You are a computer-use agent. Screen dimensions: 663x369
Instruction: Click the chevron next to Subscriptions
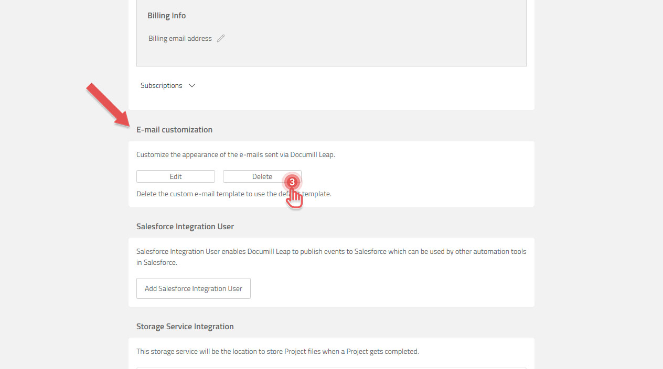[x=191, y=85]
